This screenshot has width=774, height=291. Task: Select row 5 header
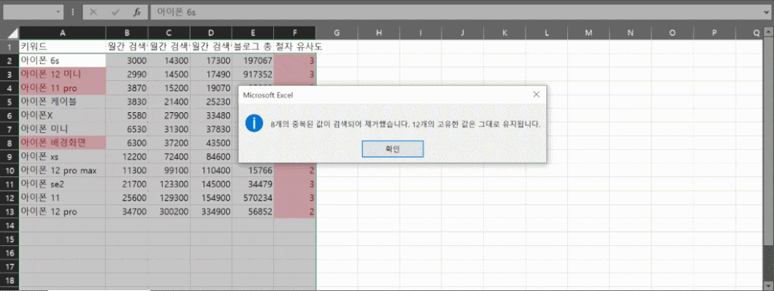(10, 102)
